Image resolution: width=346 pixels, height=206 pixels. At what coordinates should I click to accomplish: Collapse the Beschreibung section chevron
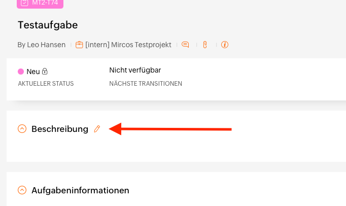(x=22, y=129)
